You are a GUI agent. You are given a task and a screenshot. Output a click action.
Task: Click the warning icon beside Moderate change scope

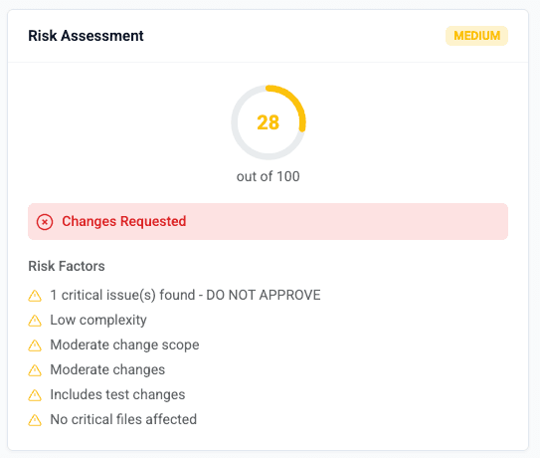click(35, 345)
